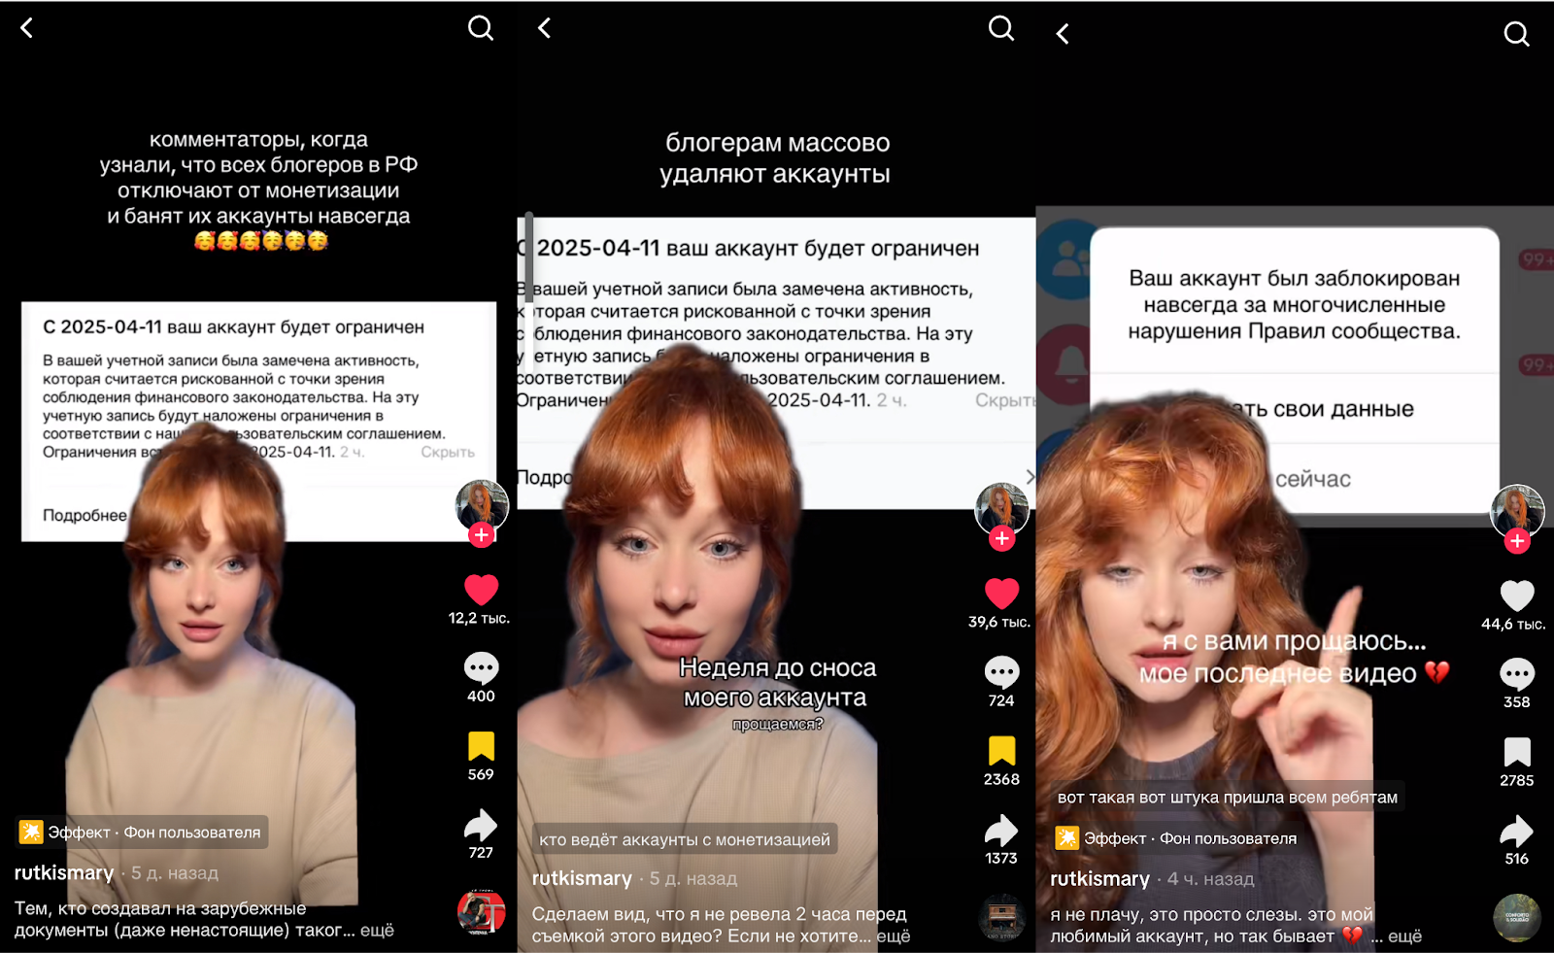Bookmark the video with 2785 saves
1554x953 pixels.
click(1517, 752)
